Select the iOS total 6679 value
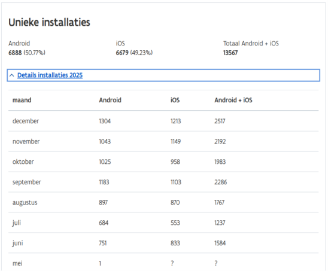The image size is (328, 271). (122, 53)
